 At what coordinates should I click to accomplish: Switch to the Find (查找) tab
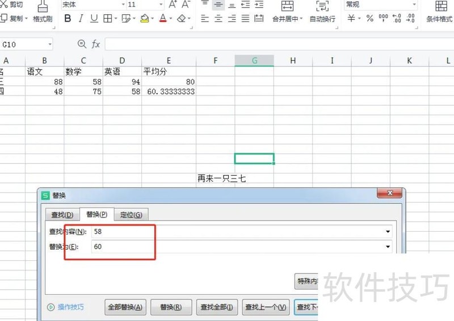point(62,215)
